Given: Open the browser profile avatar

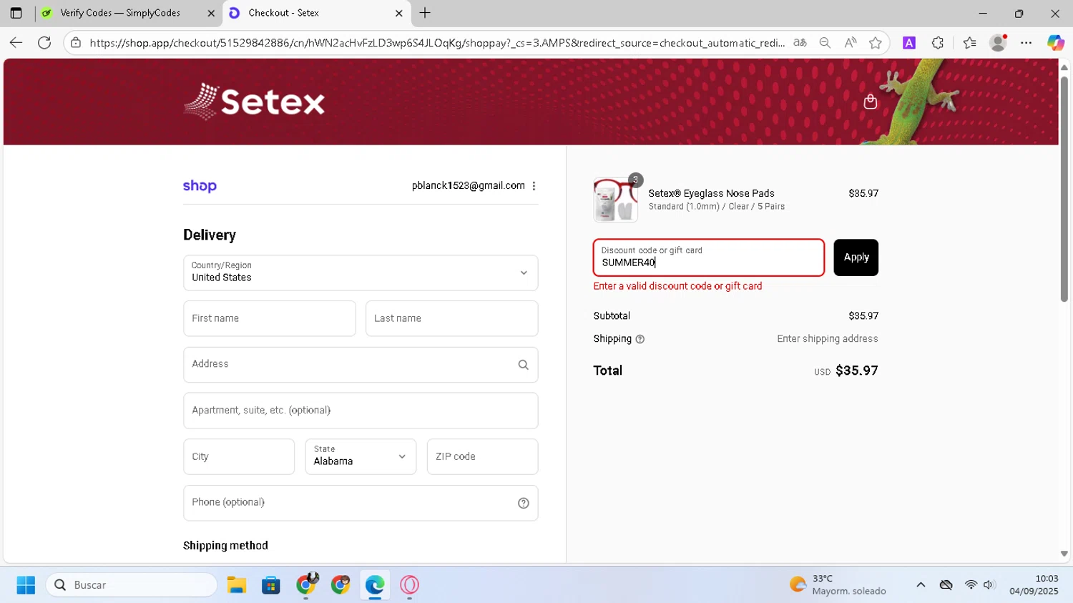Looking at the screenshot, I should pyautogui.click(x=998, y=43).
